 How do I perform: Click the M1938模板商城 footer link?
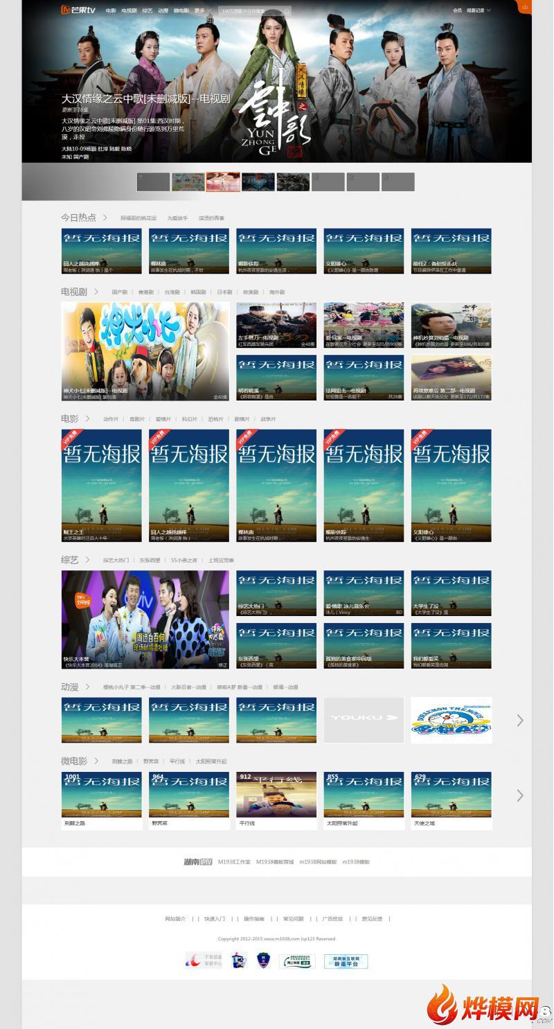275,862
